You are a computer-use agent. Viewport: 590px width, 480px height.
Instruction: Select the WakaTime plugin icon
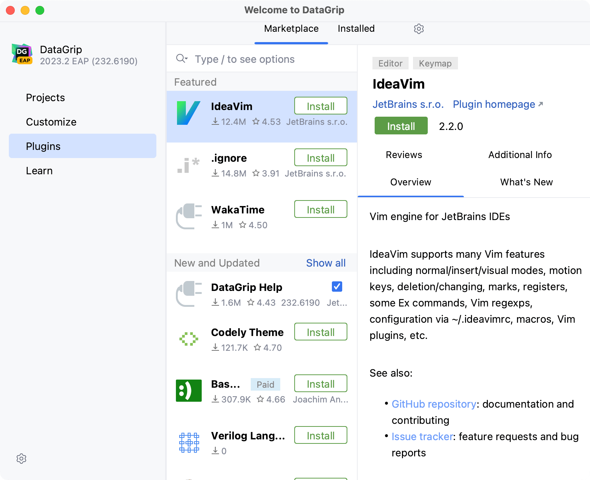click(x=188, y=217)
